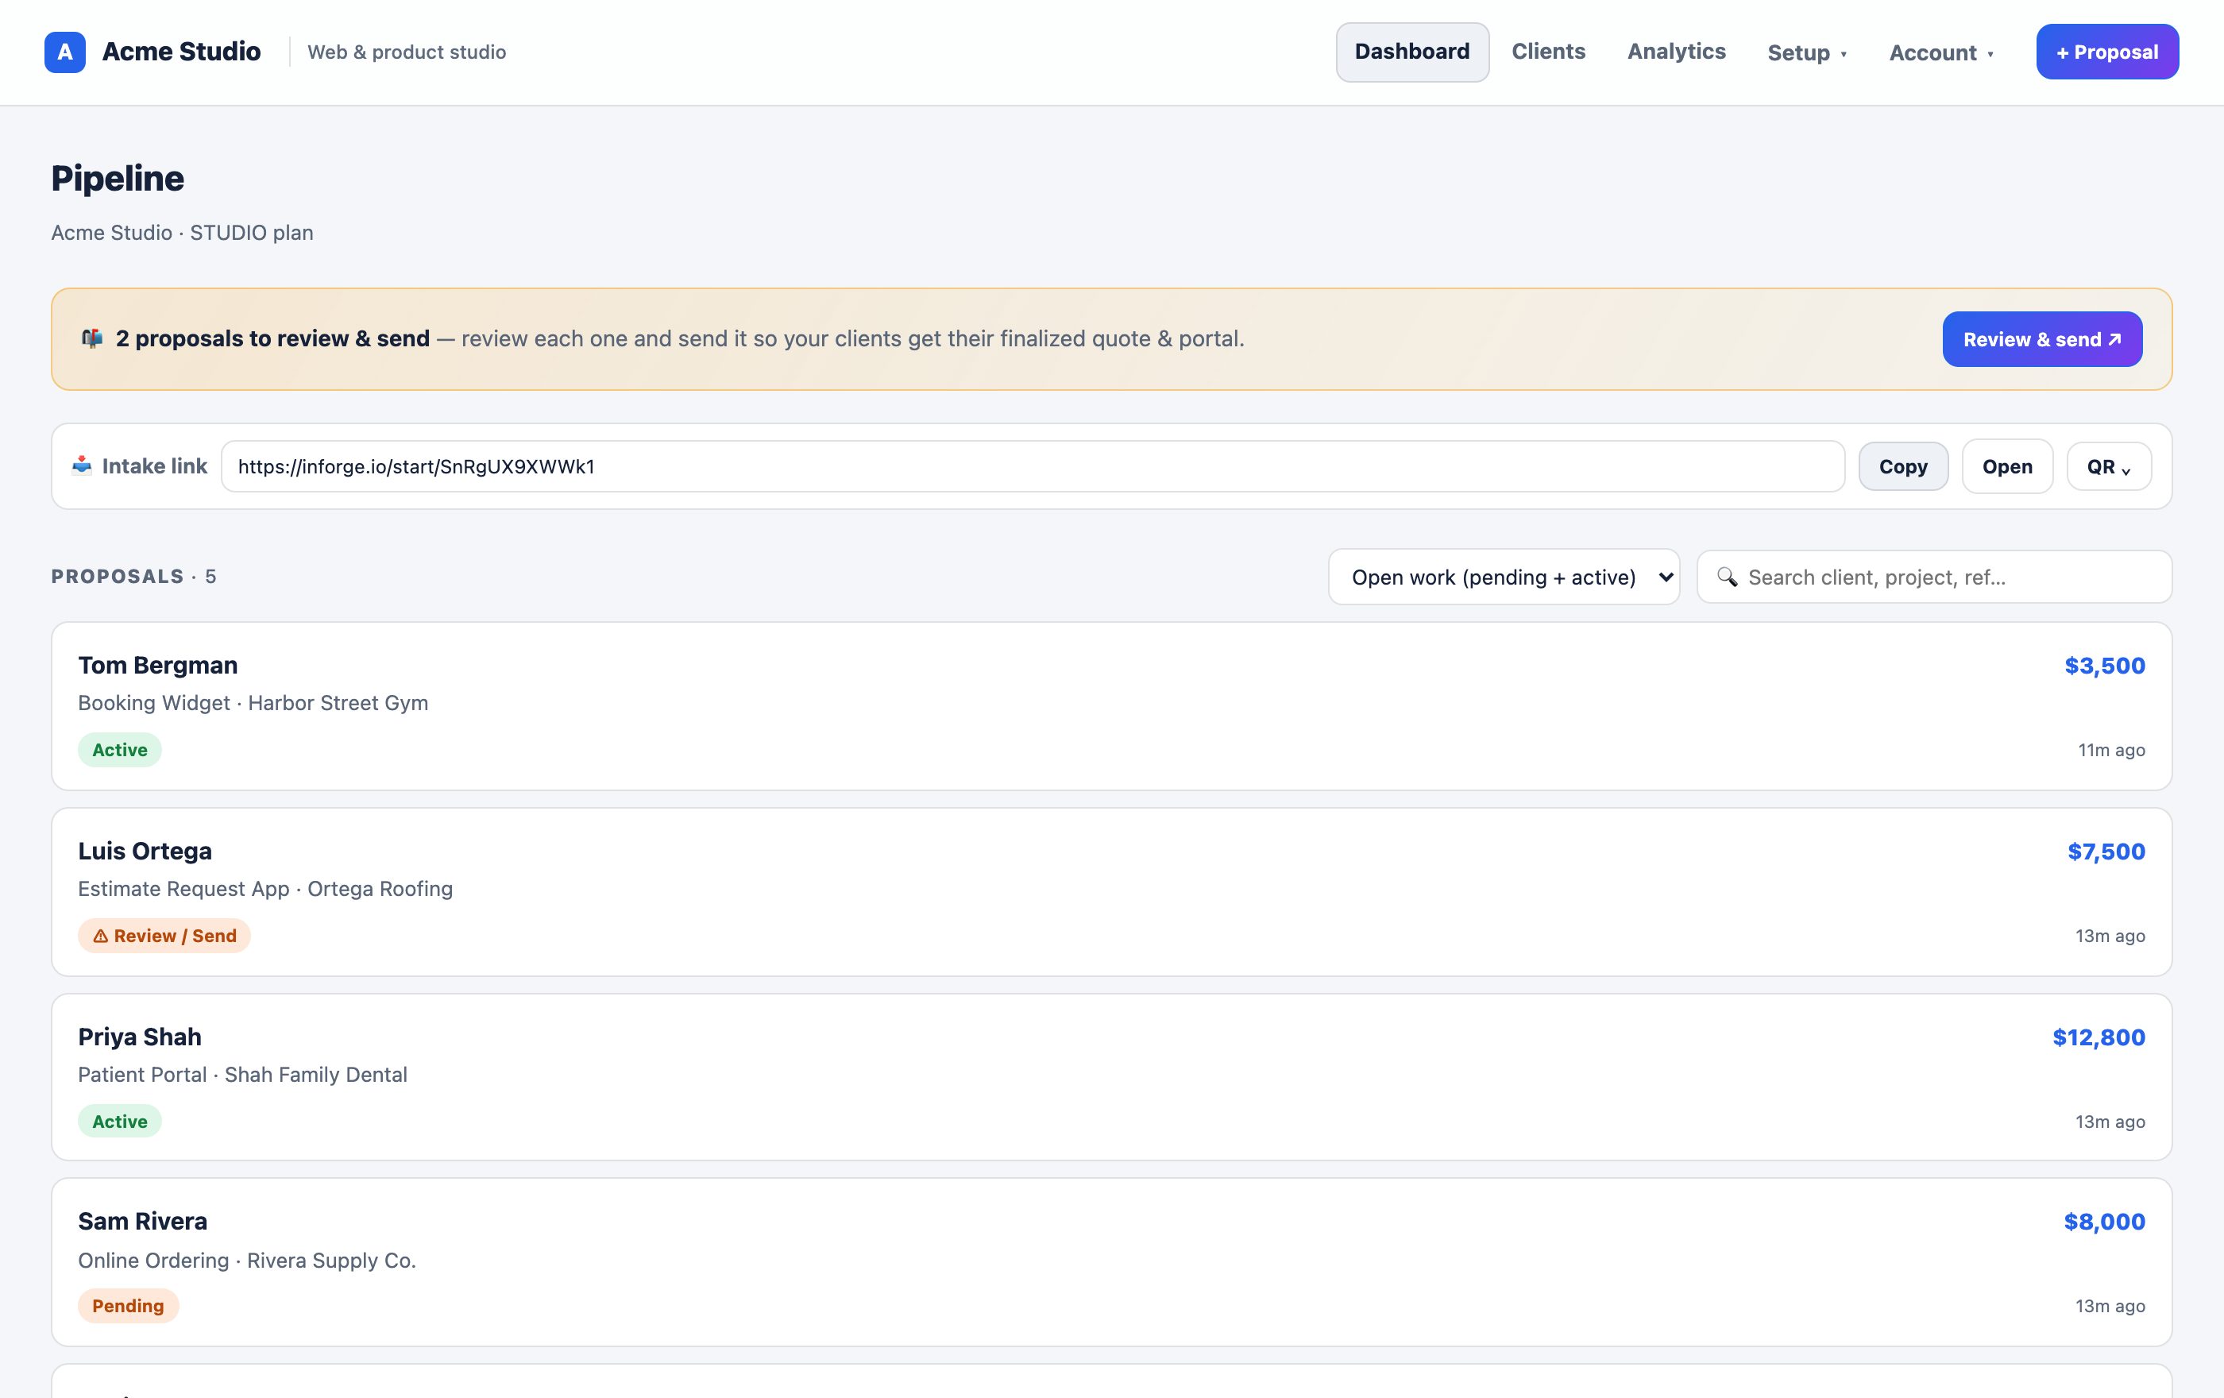Click the Pending badge on Sam Rivera's card
This screenshot has height=1398, width=2224.
pyautogui.click(x=129, y=1307)
